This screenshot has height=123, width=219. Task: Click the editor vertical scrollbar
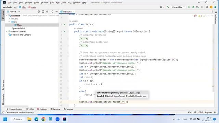tap(213, 58)
